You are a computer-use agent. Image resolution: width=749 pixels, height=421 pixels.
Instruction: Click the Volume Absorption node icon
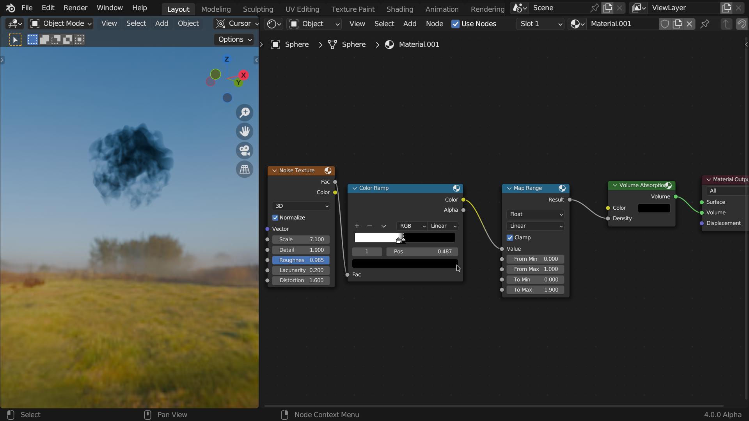(669, 184)
